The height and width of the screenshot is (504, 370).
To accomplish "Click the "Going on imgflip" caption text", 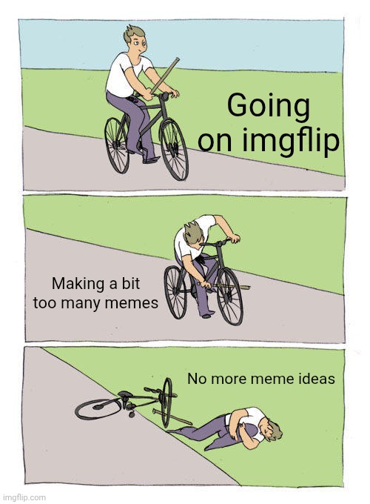I will click(269, 124).
